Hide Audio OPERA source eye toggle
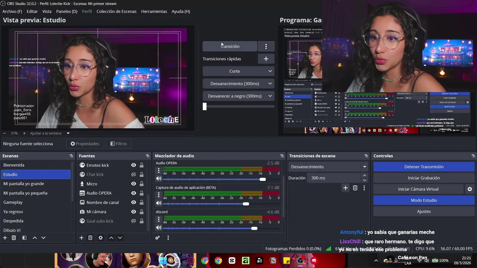The height and width of the screenshot is (268, 477). tap(133, 193)
